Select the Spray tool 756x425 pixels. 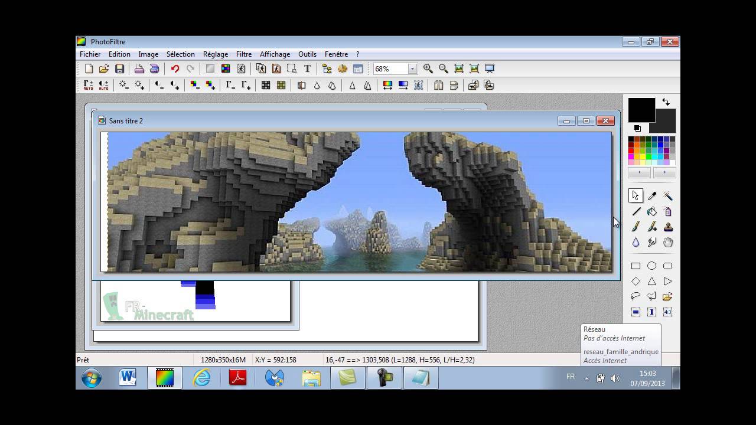pos(668,211)
